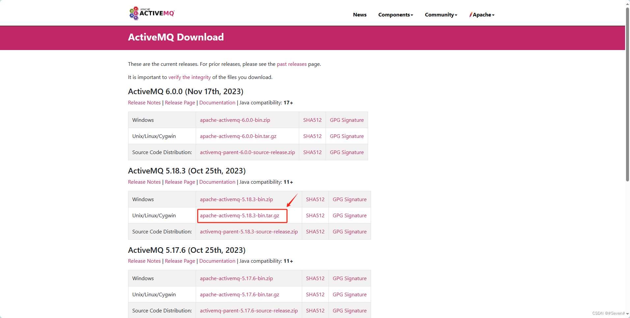Download activemq-parent-6.0.0-source-release.zip
The height and width of the screenshot is (318, 630).
tap(247, 152)
